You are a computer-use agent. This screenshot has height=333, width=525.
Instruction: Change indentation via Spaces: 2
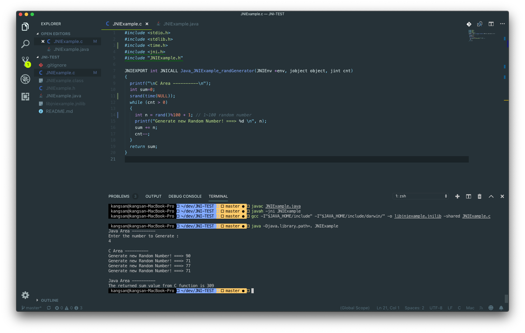pyautogui.click(x=414, y=308)
